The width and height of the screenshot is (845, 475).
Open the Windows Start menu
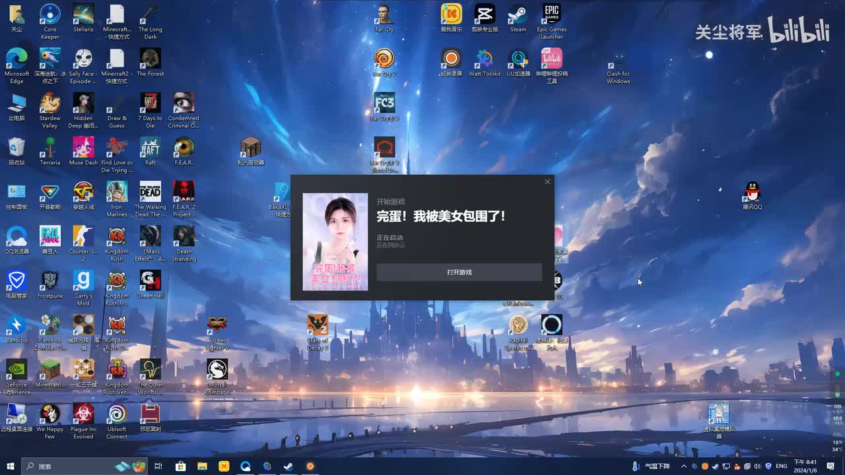pos(10,466)
